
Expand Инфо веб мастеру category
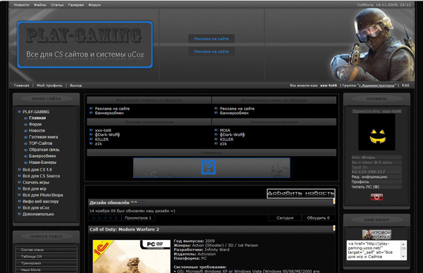pos(40,201)
